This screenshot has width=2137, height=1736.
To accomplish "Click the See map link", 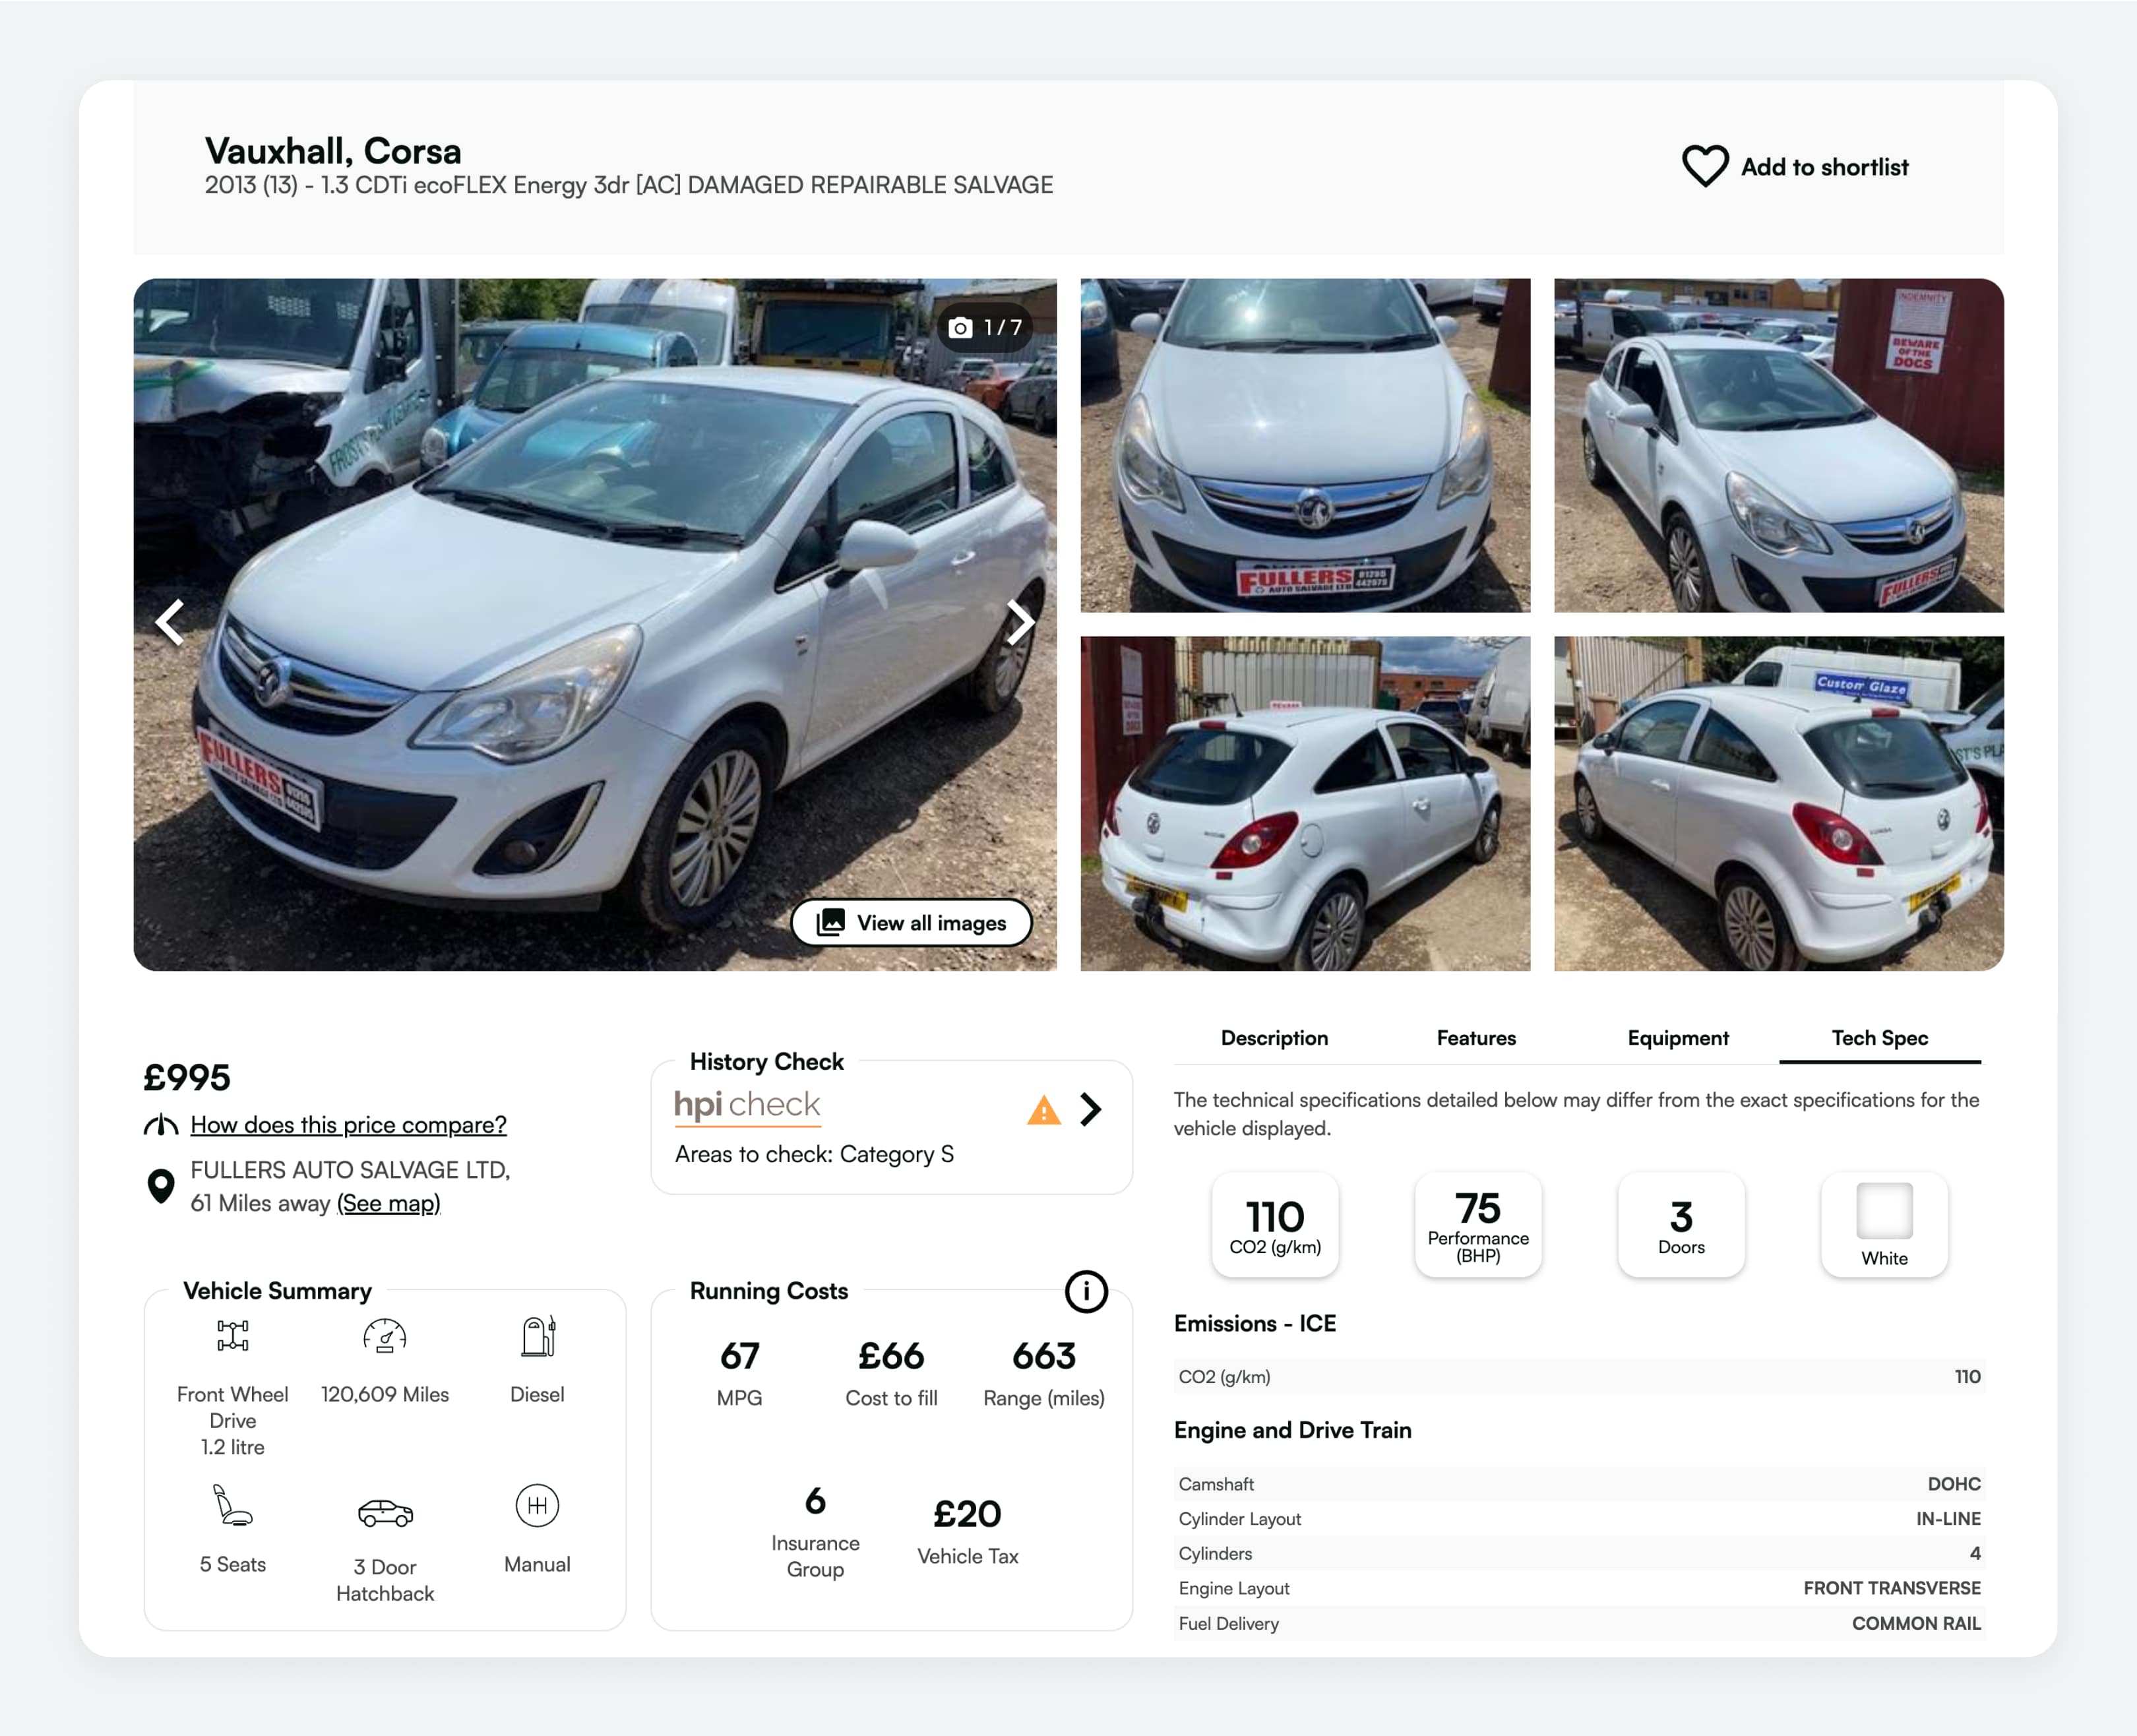I will point(388,1203).
